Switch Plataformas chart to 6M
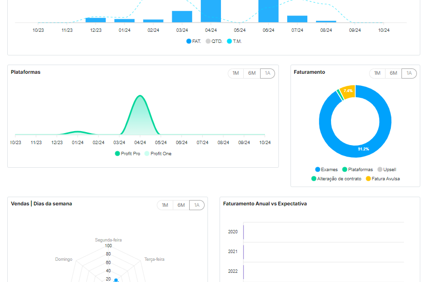 252,73
